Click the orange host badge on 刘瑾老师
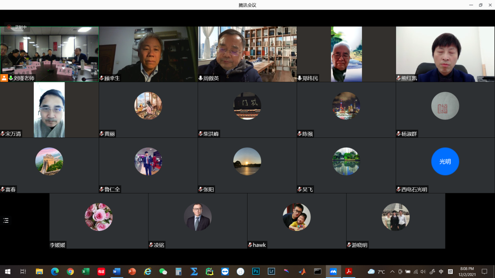Viewport: 495px width, 278px height. click(x=4, y=78)
